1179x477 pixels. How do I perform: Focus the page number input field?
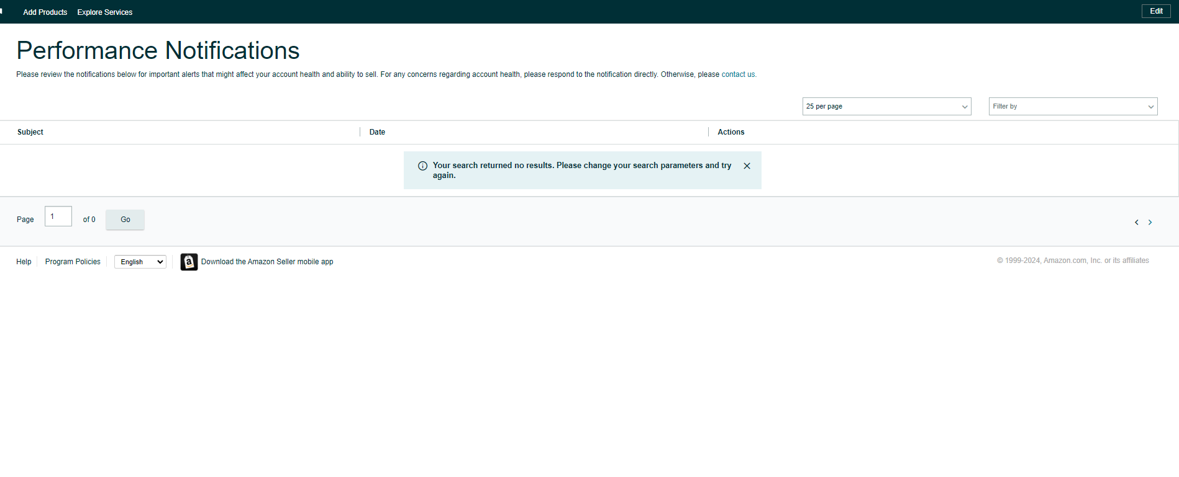click(58, 216)
